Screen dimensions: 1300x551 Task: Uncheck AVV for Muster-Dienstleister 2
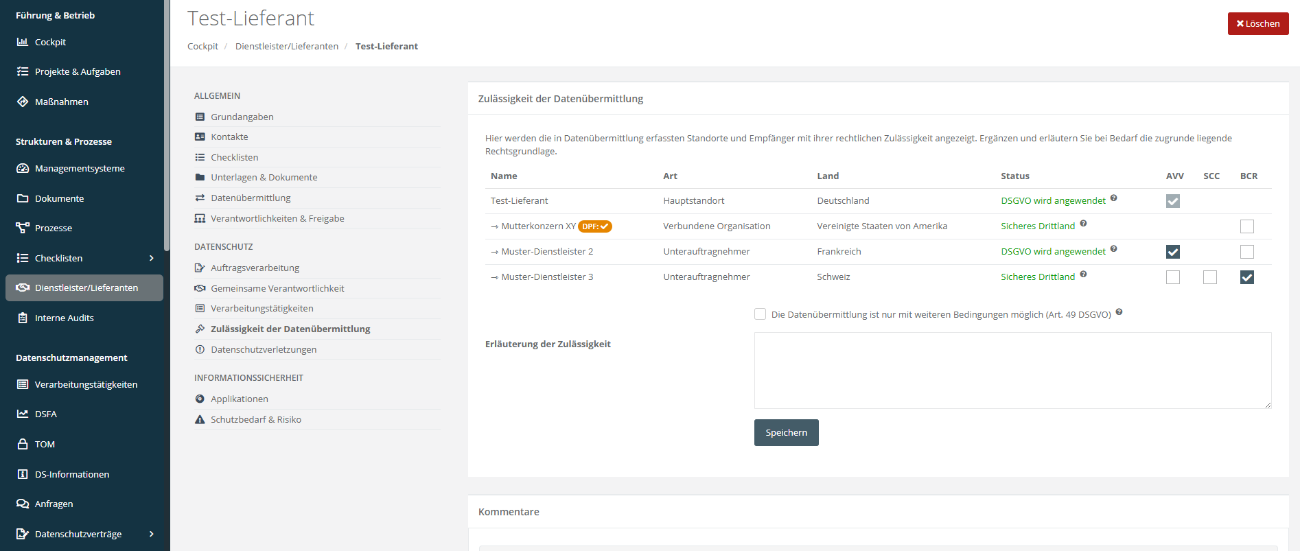[x=1173, y=252]
